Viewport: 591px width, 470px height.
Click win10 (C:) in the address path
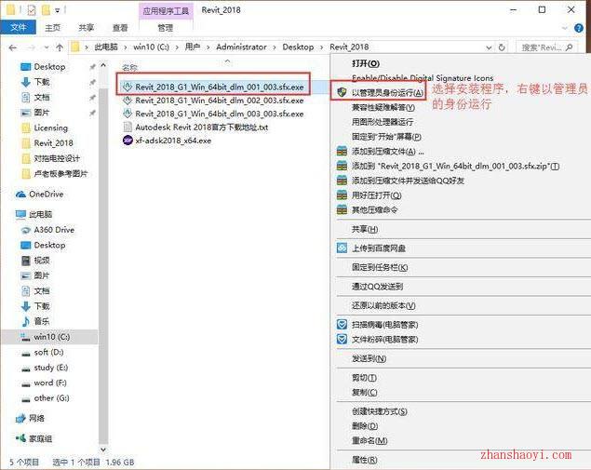click(151, 47)
